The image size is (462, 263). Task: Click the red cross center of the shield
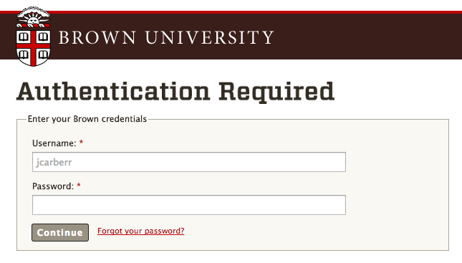[33, 47]
